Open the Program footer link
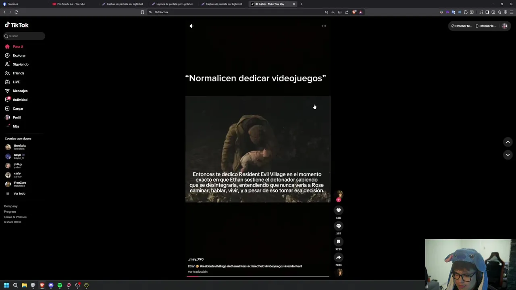The width and height of the screenshot is (516, 290). click(x=10, y=211)
